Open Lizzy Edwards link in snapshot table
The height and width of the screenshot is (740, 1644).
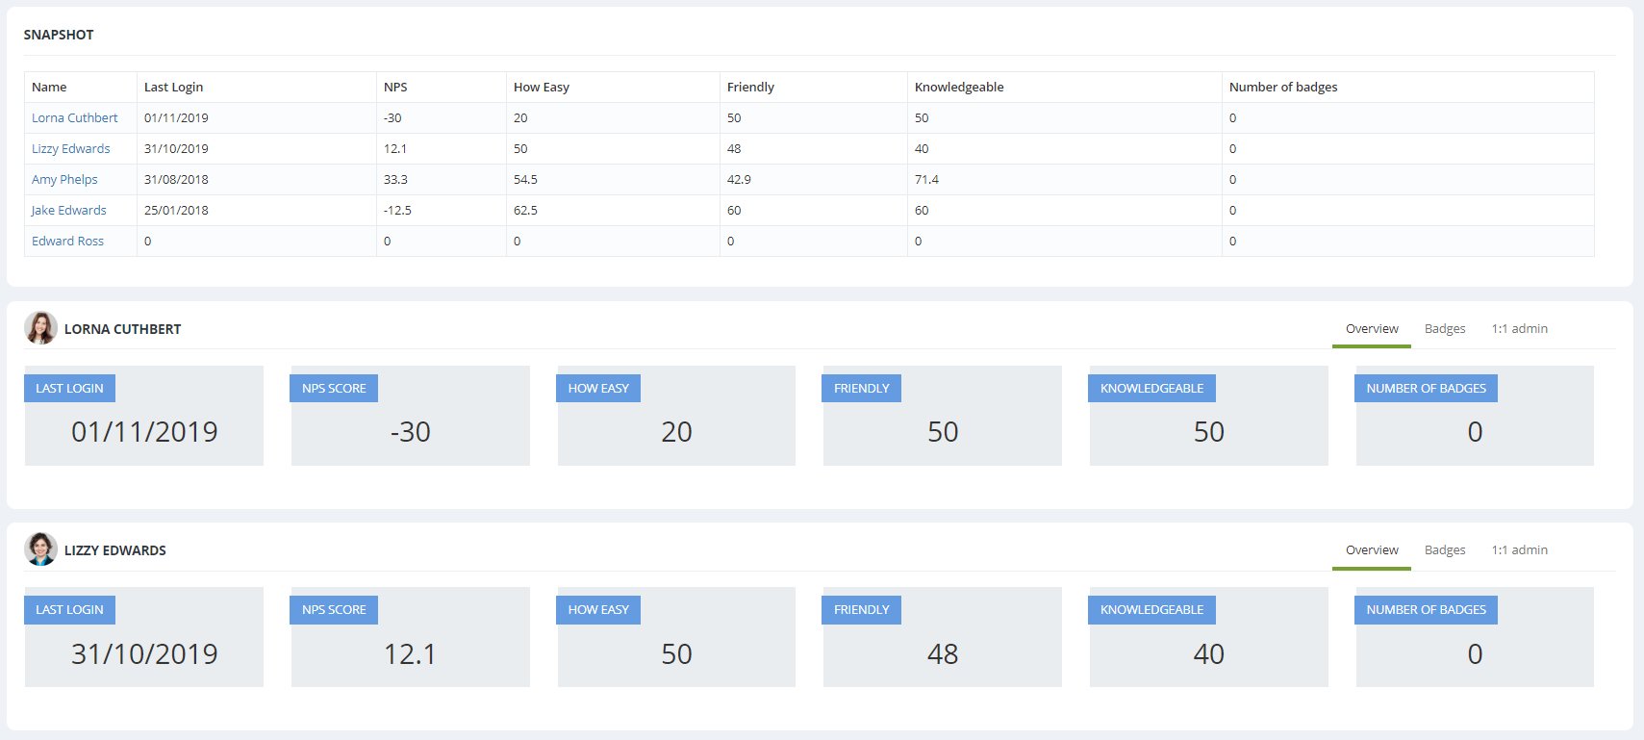pyautogui.click(x=71, y=148)
